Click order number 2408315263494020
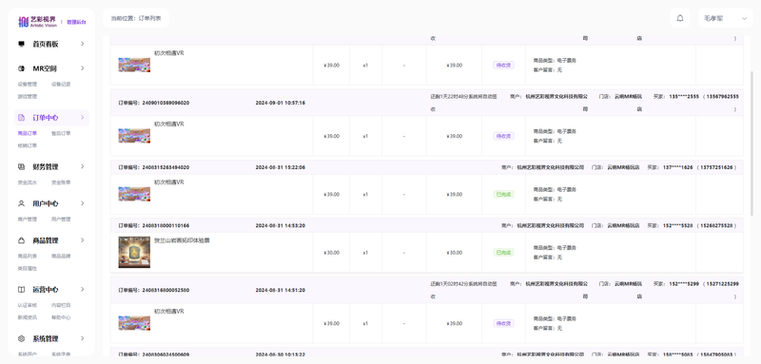The height and width of the screenshot is (364, 761). [166, 167]
